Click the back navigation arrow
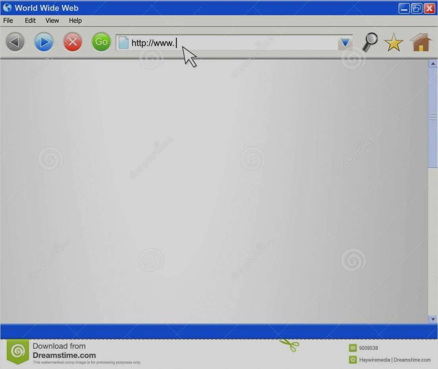 tap(15, 42)
